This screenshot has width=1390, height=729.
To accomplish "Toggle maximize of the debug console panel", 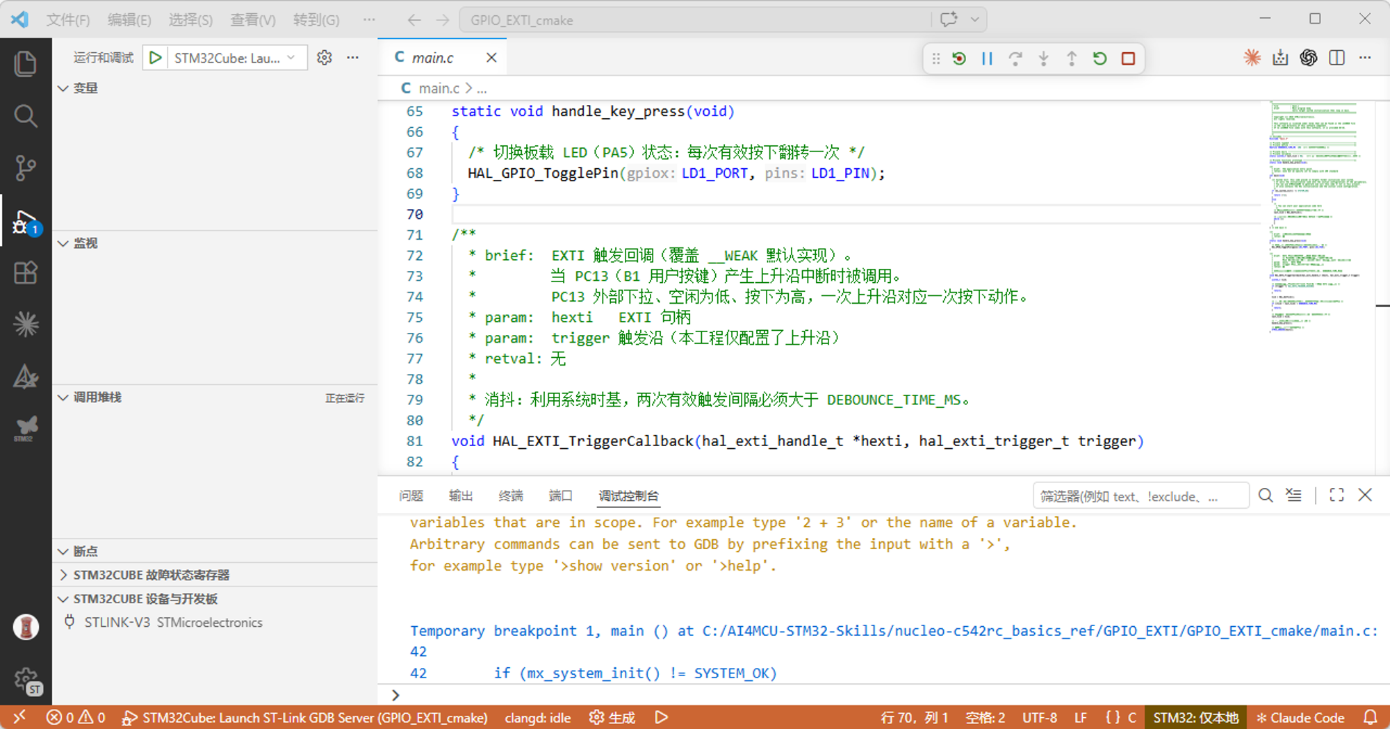I will coord(1336,495).
